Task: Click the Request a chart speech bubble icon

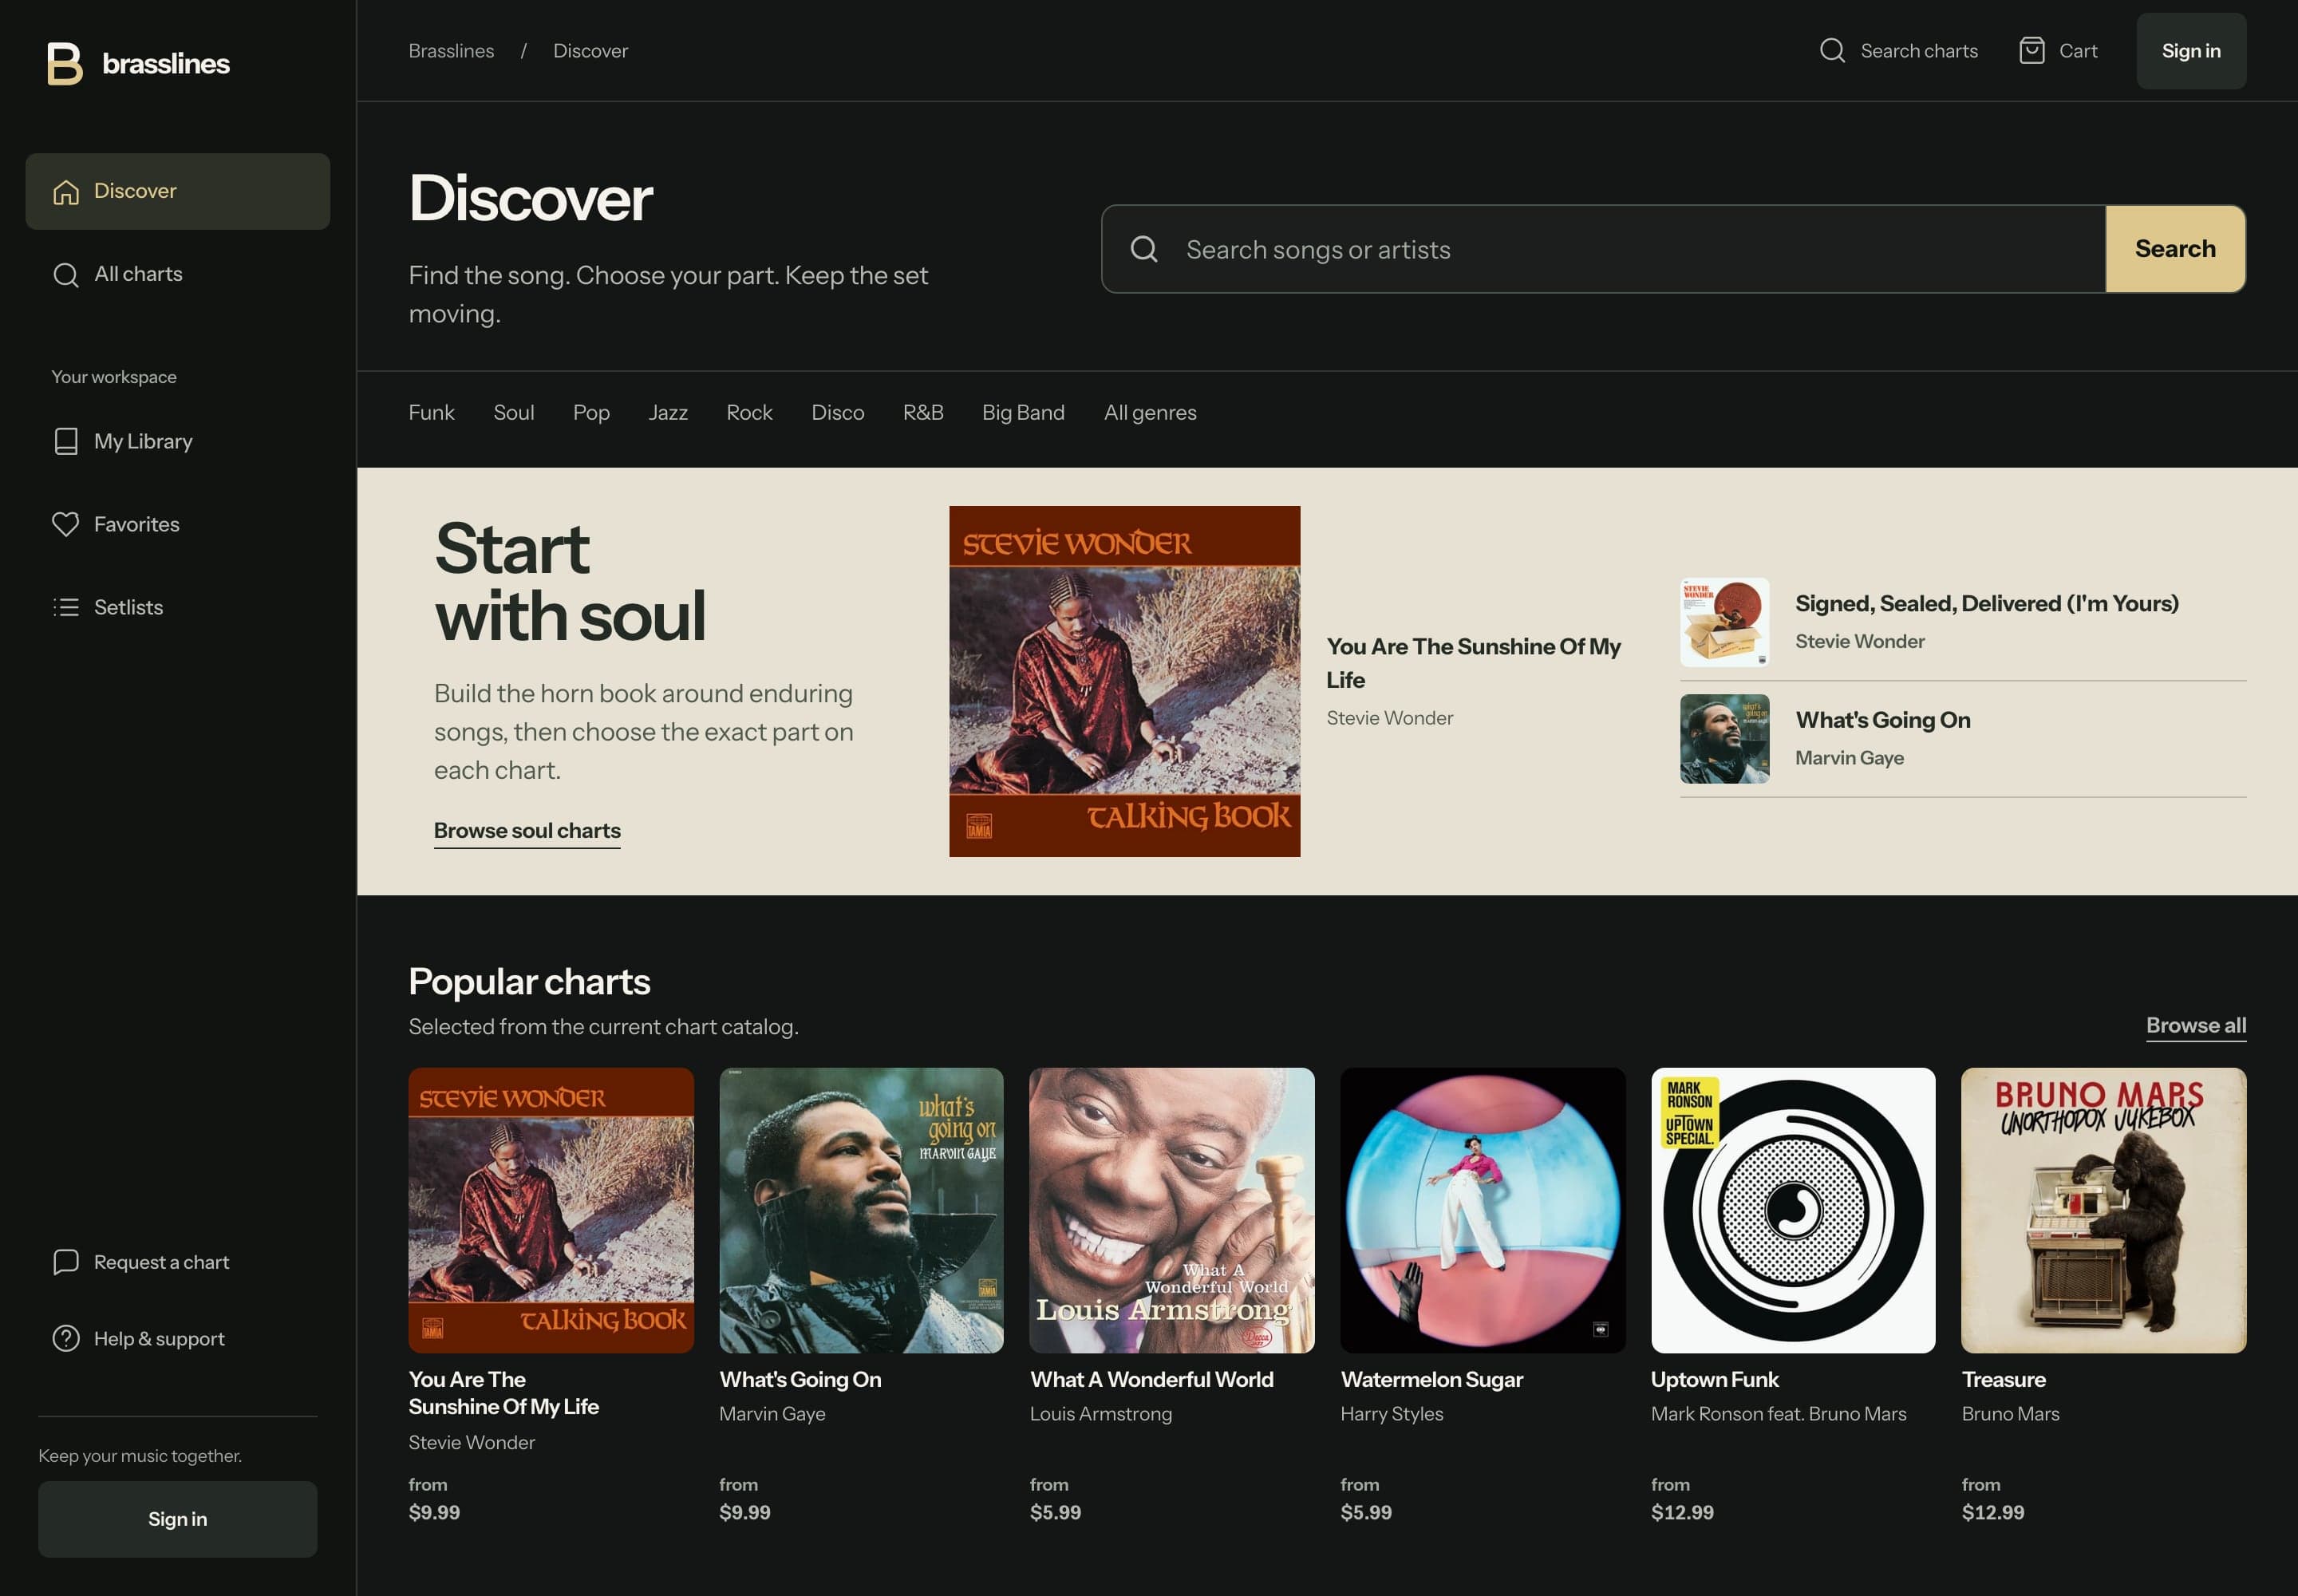Action: tap(66, 1262)
